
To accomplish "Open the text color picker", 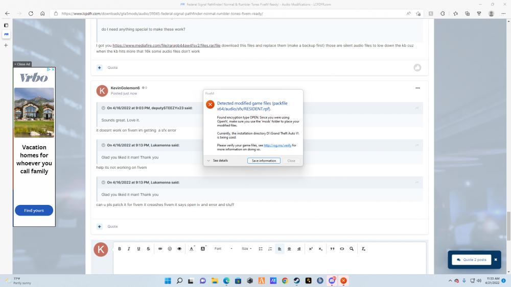I will [192, 249].
